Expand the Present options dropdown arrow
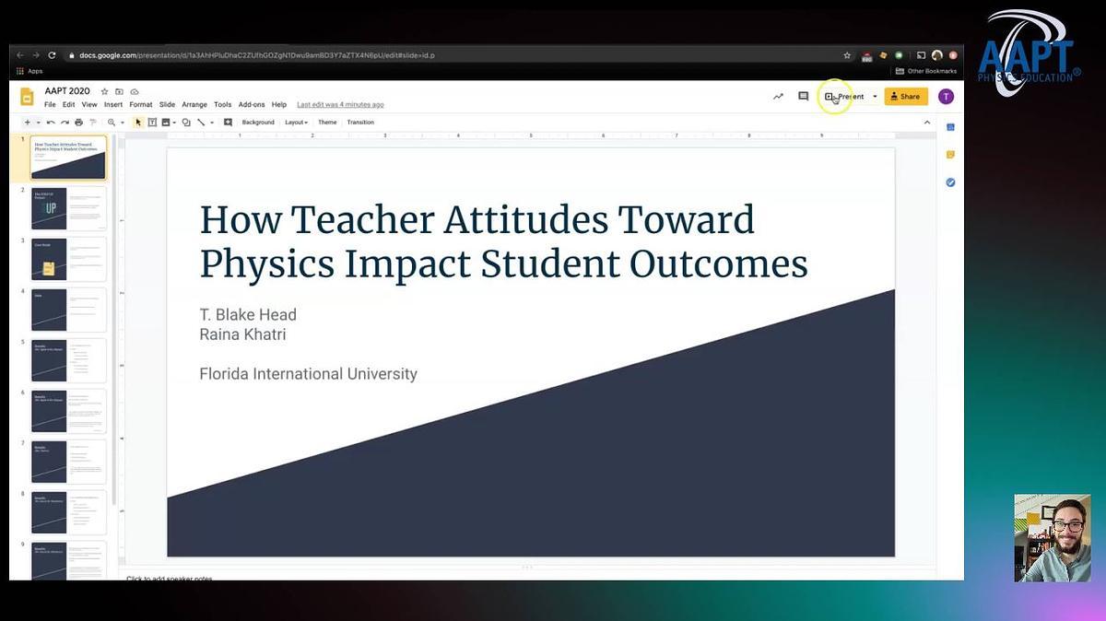Screen dimensions: 1106x621 875,97
